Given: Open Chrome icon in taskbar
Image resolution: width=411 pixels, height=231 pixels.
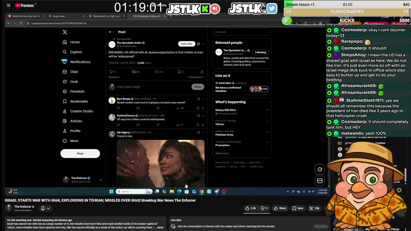Looking at the screenshot, I should (202, 192).
